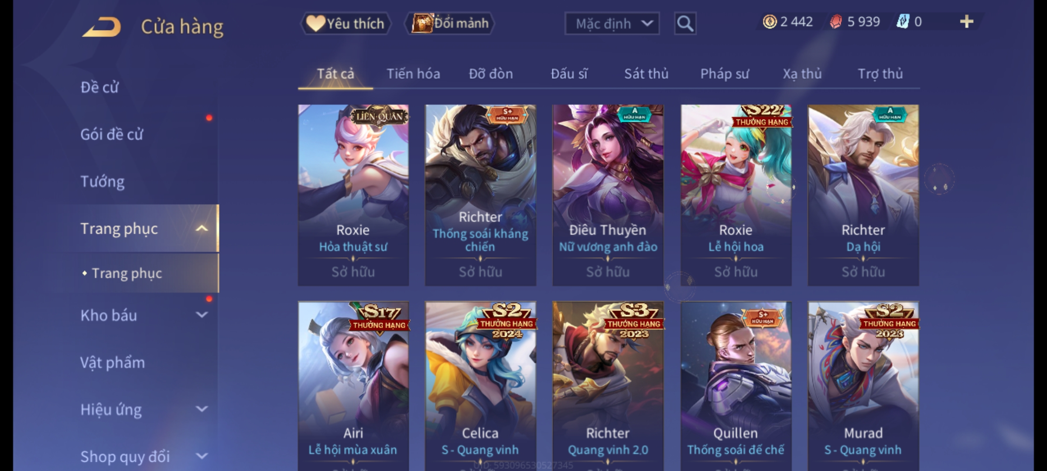Open the search magnifier icon

pos(685,24)
